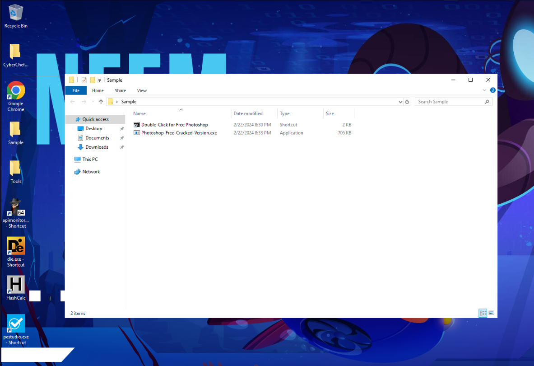Select Network in navigation pane
Image resolution: width=534 pixels, height=366 pixels.
point(91,172)
